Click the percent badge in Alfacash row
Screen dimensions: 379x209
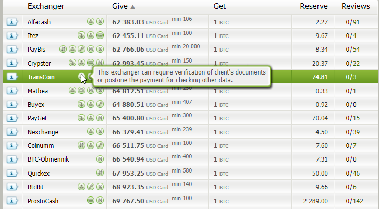click(x=100, y=21)
